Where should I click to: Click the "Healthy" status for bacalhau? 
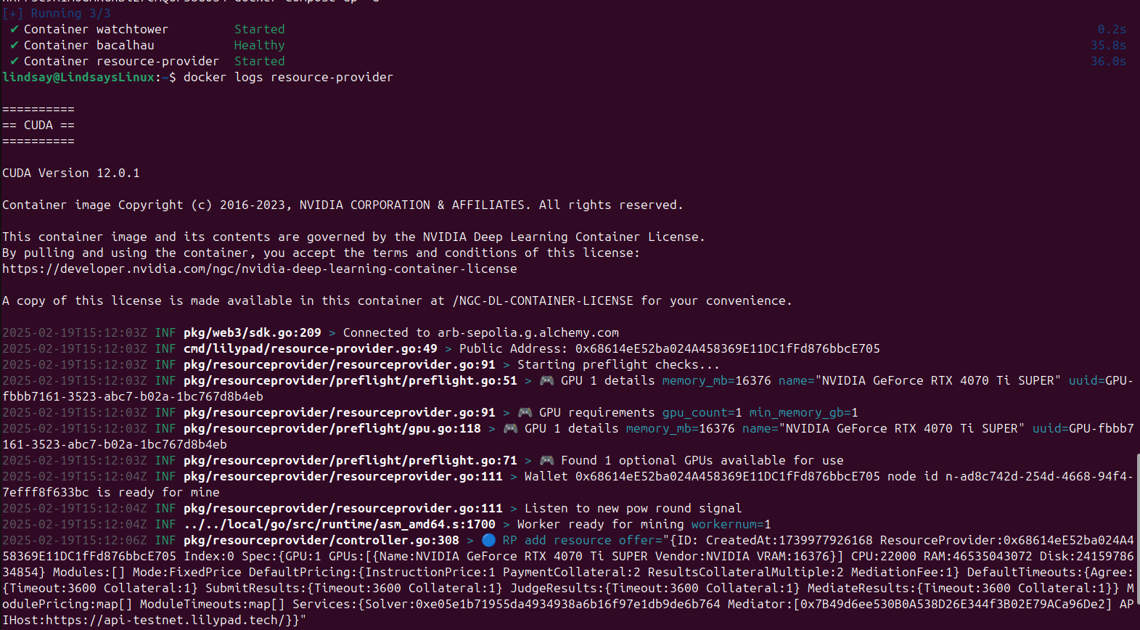pyautogui.click(x=259, y=45)
